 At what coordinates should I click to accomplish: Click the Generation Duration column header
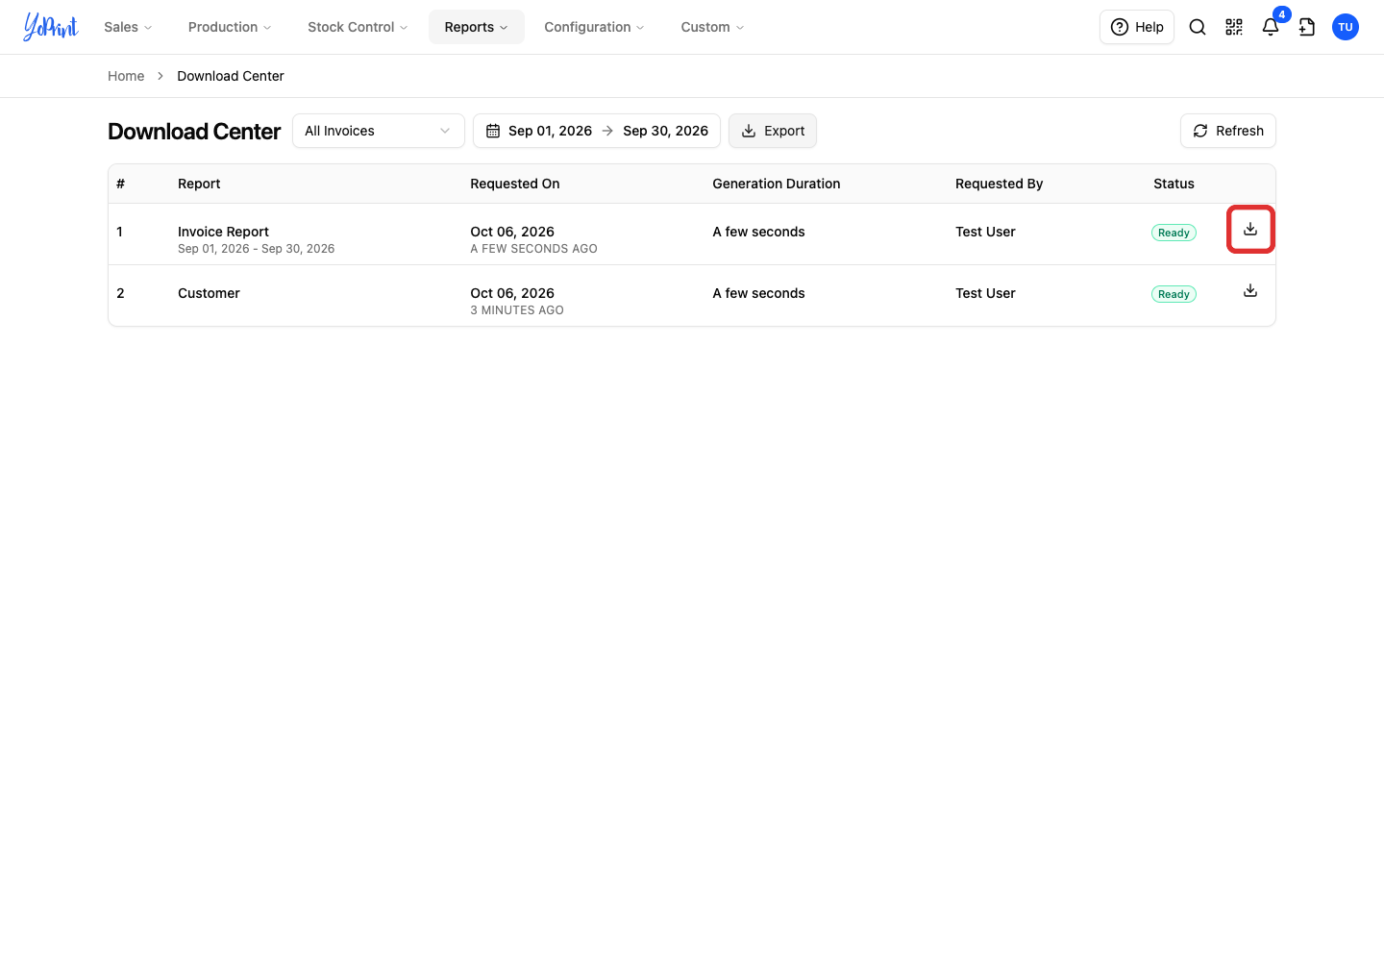pyautogui.click(x=777, y=184)
